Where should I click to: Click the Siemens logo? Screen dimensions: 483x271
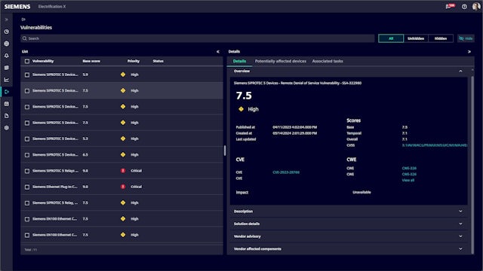pyautogui.click(x=17, y=7)
